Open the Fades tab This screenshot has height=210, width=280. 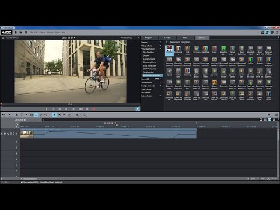point(167,38)
